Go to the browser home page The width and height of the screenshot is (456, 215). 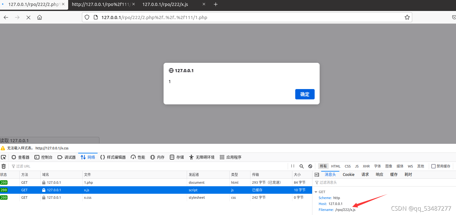pos(39,17)
